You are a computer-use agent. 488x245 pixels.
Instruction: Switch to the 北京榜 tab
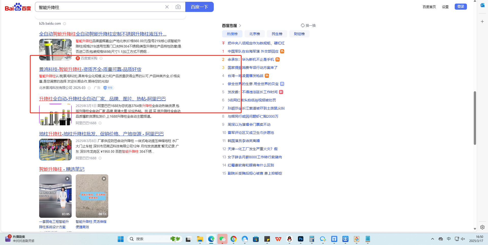coord(254,34)
